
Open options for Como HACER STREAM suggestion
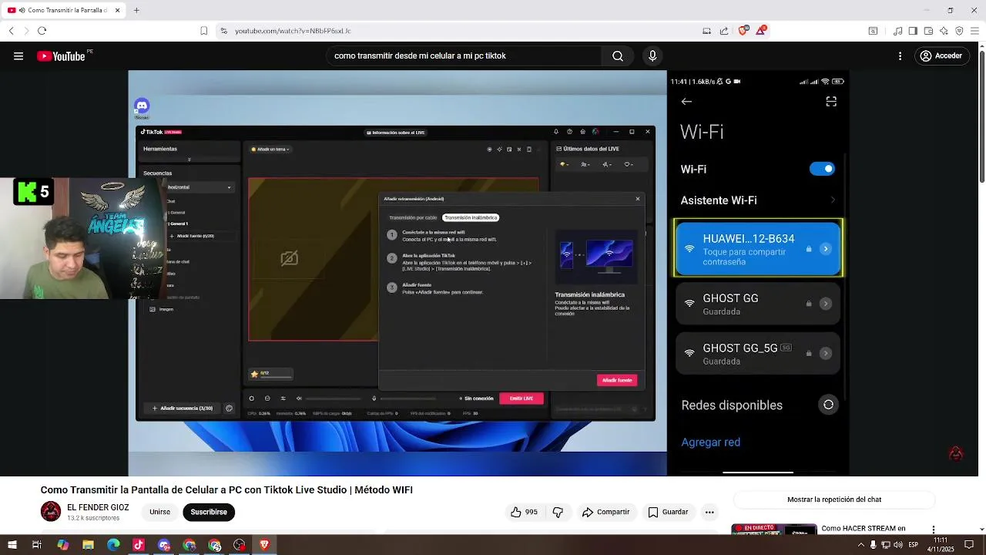[x=934, y=530]
